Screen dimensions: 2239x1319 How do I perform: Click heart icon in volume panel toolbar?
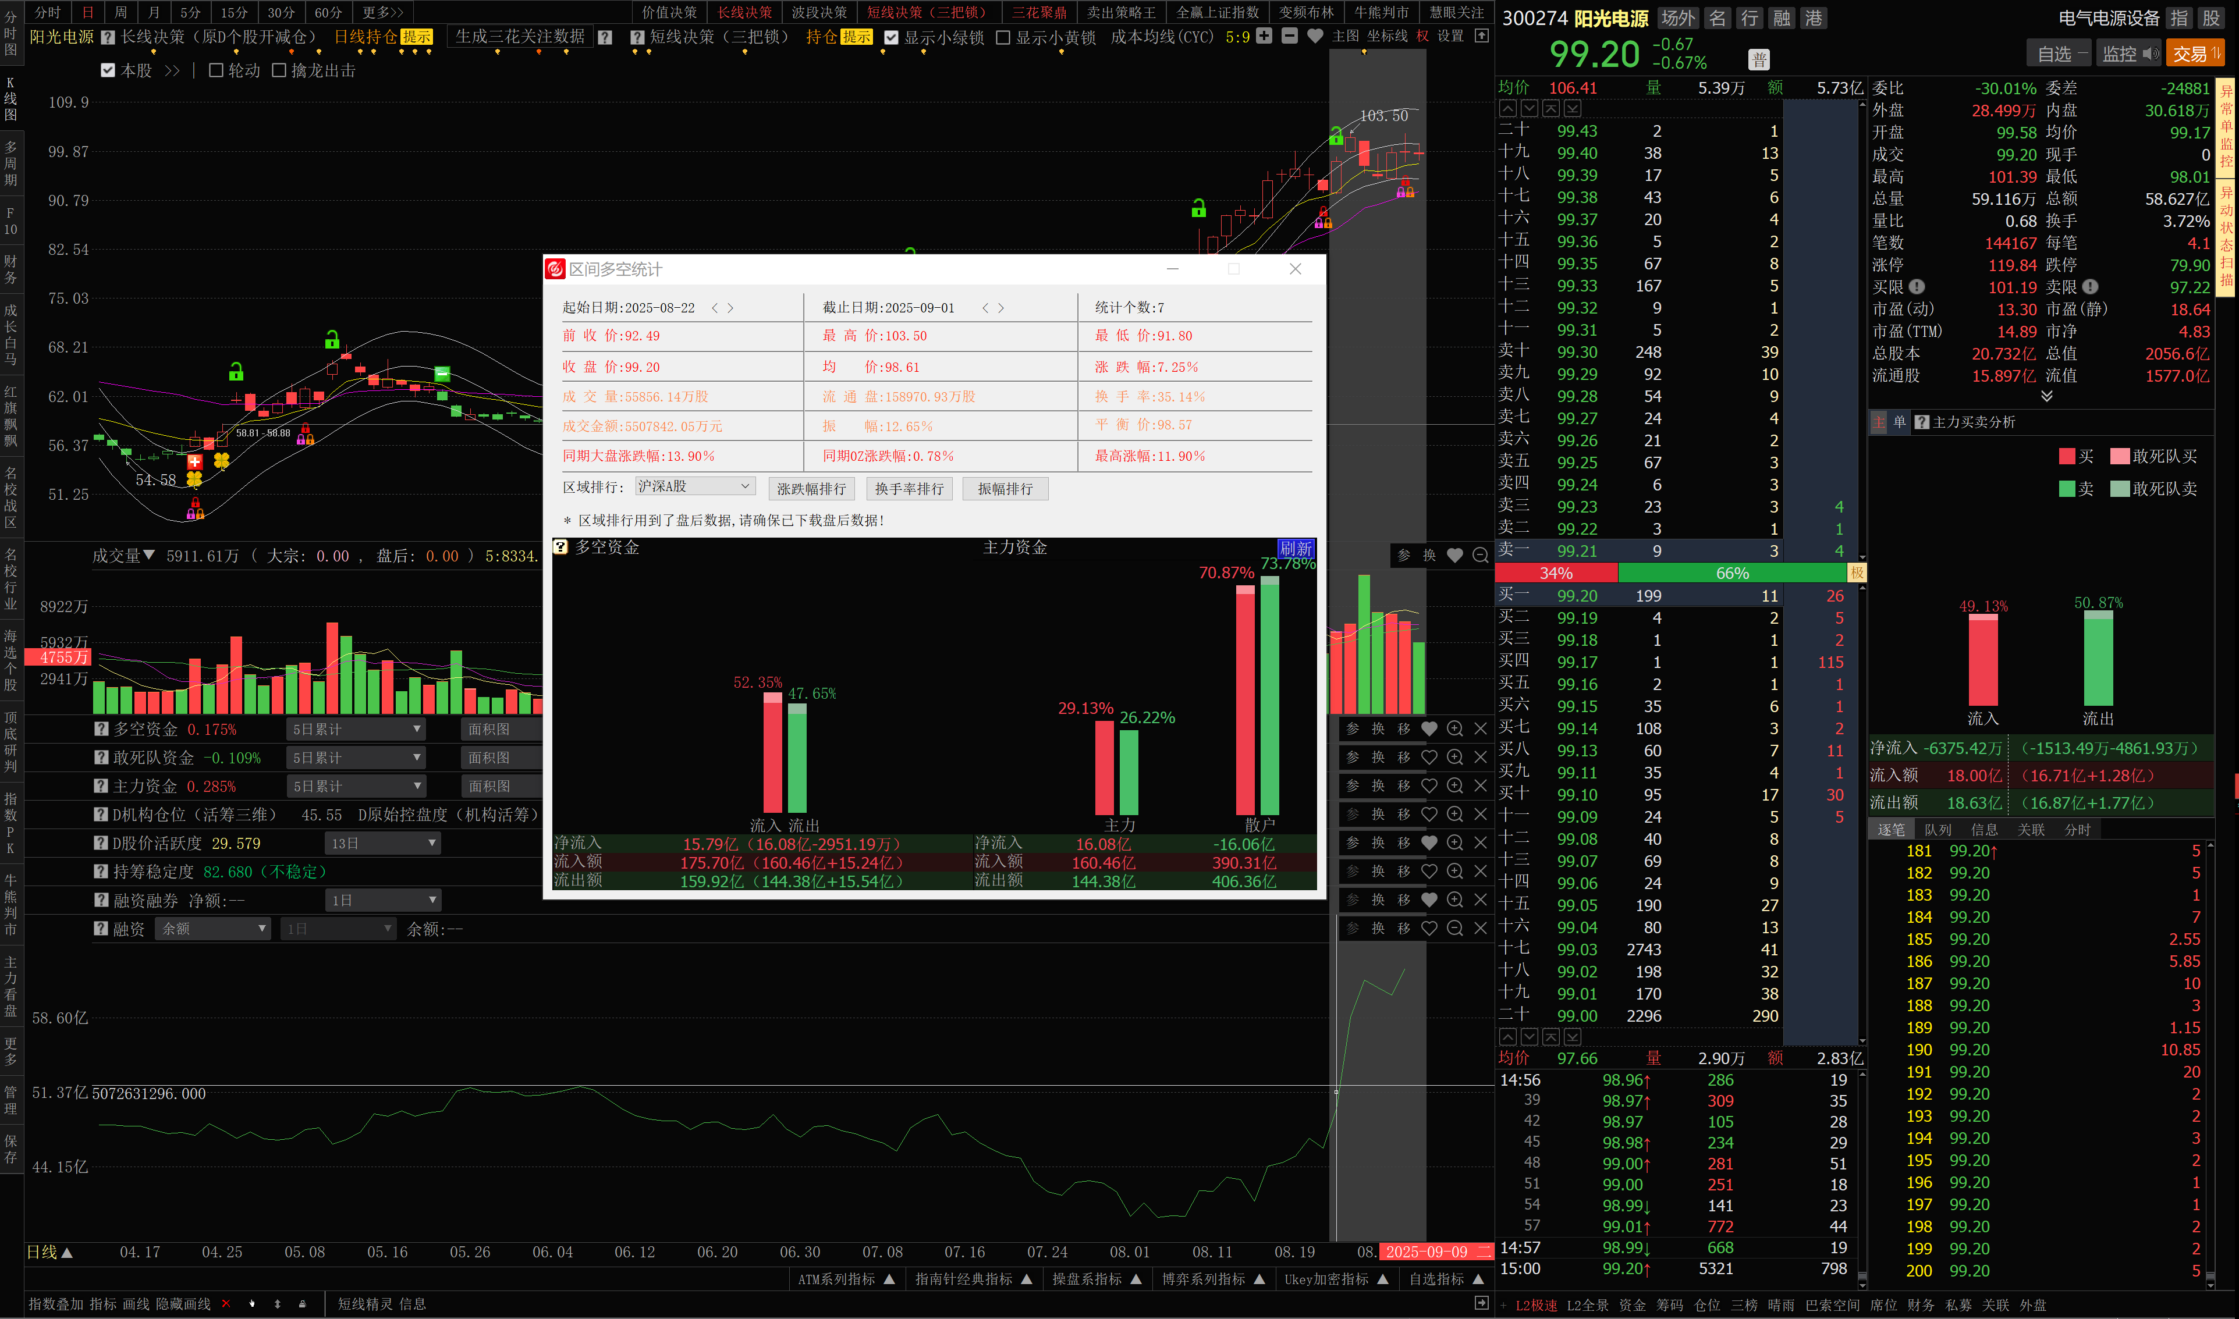(x=1455, y=556)
